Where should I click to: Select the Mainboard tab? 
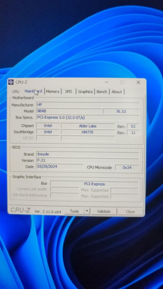(34, 91)
